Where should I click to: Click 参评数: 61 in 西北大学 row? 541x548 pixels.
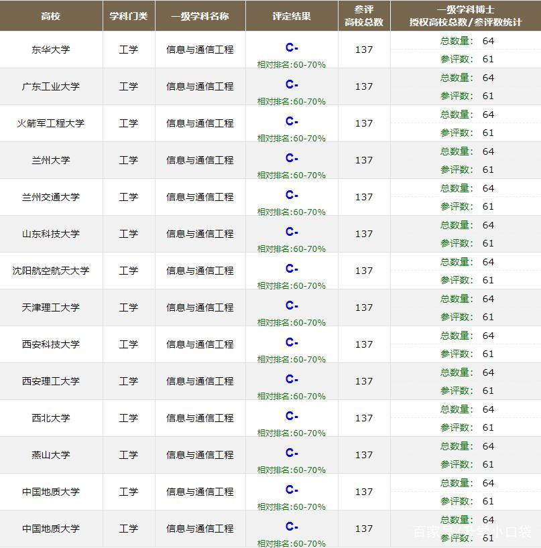[467, 427]
